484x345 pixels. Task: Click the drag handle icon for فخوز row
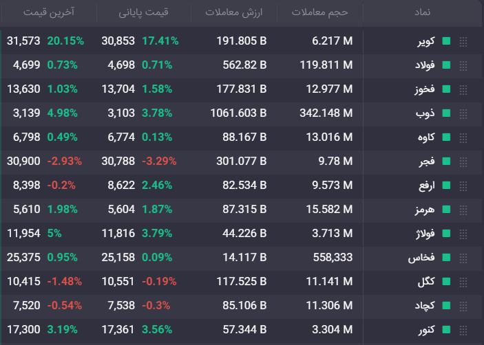[463, 89]
